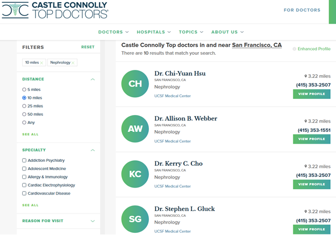View profile of Dr. Stephen L. Gluck
The image size is (336, 235).
pos(312,230)
